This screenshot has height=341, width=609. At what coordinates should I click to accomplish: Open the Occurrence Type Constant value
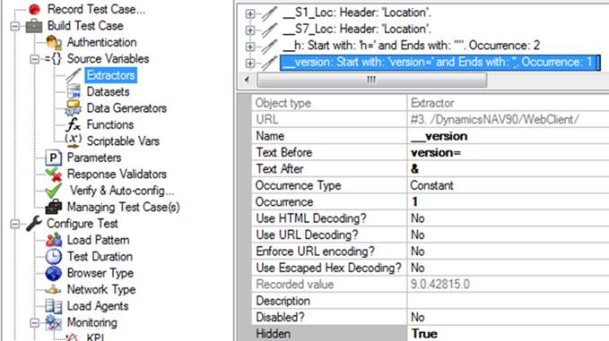tap(508, 185)
